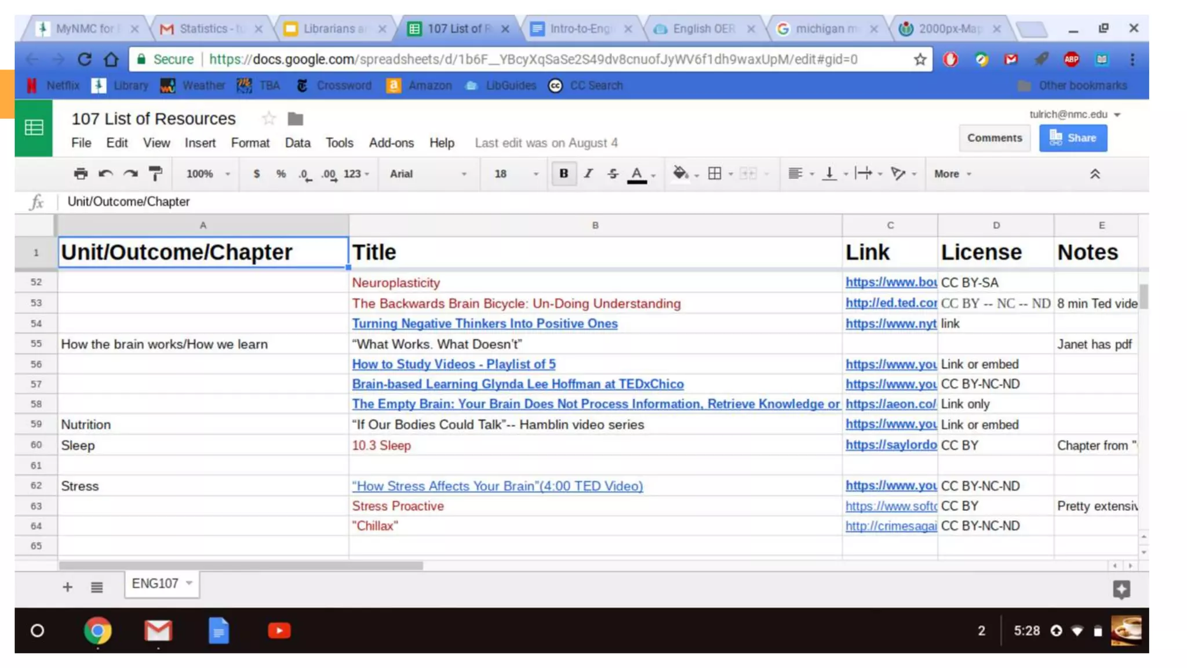Screen dimensions: 1187x668
Task: Open the Format menu
Action: [250, 143]
